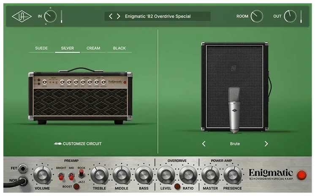The width and height of the screenshot is (315, 196).
Task: Turn the BASS knob
Action: (144, 175)
